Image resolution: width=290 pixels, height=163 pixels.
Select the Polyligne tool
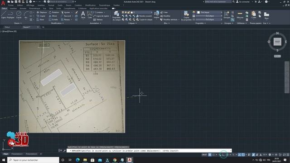pos(10,14)
